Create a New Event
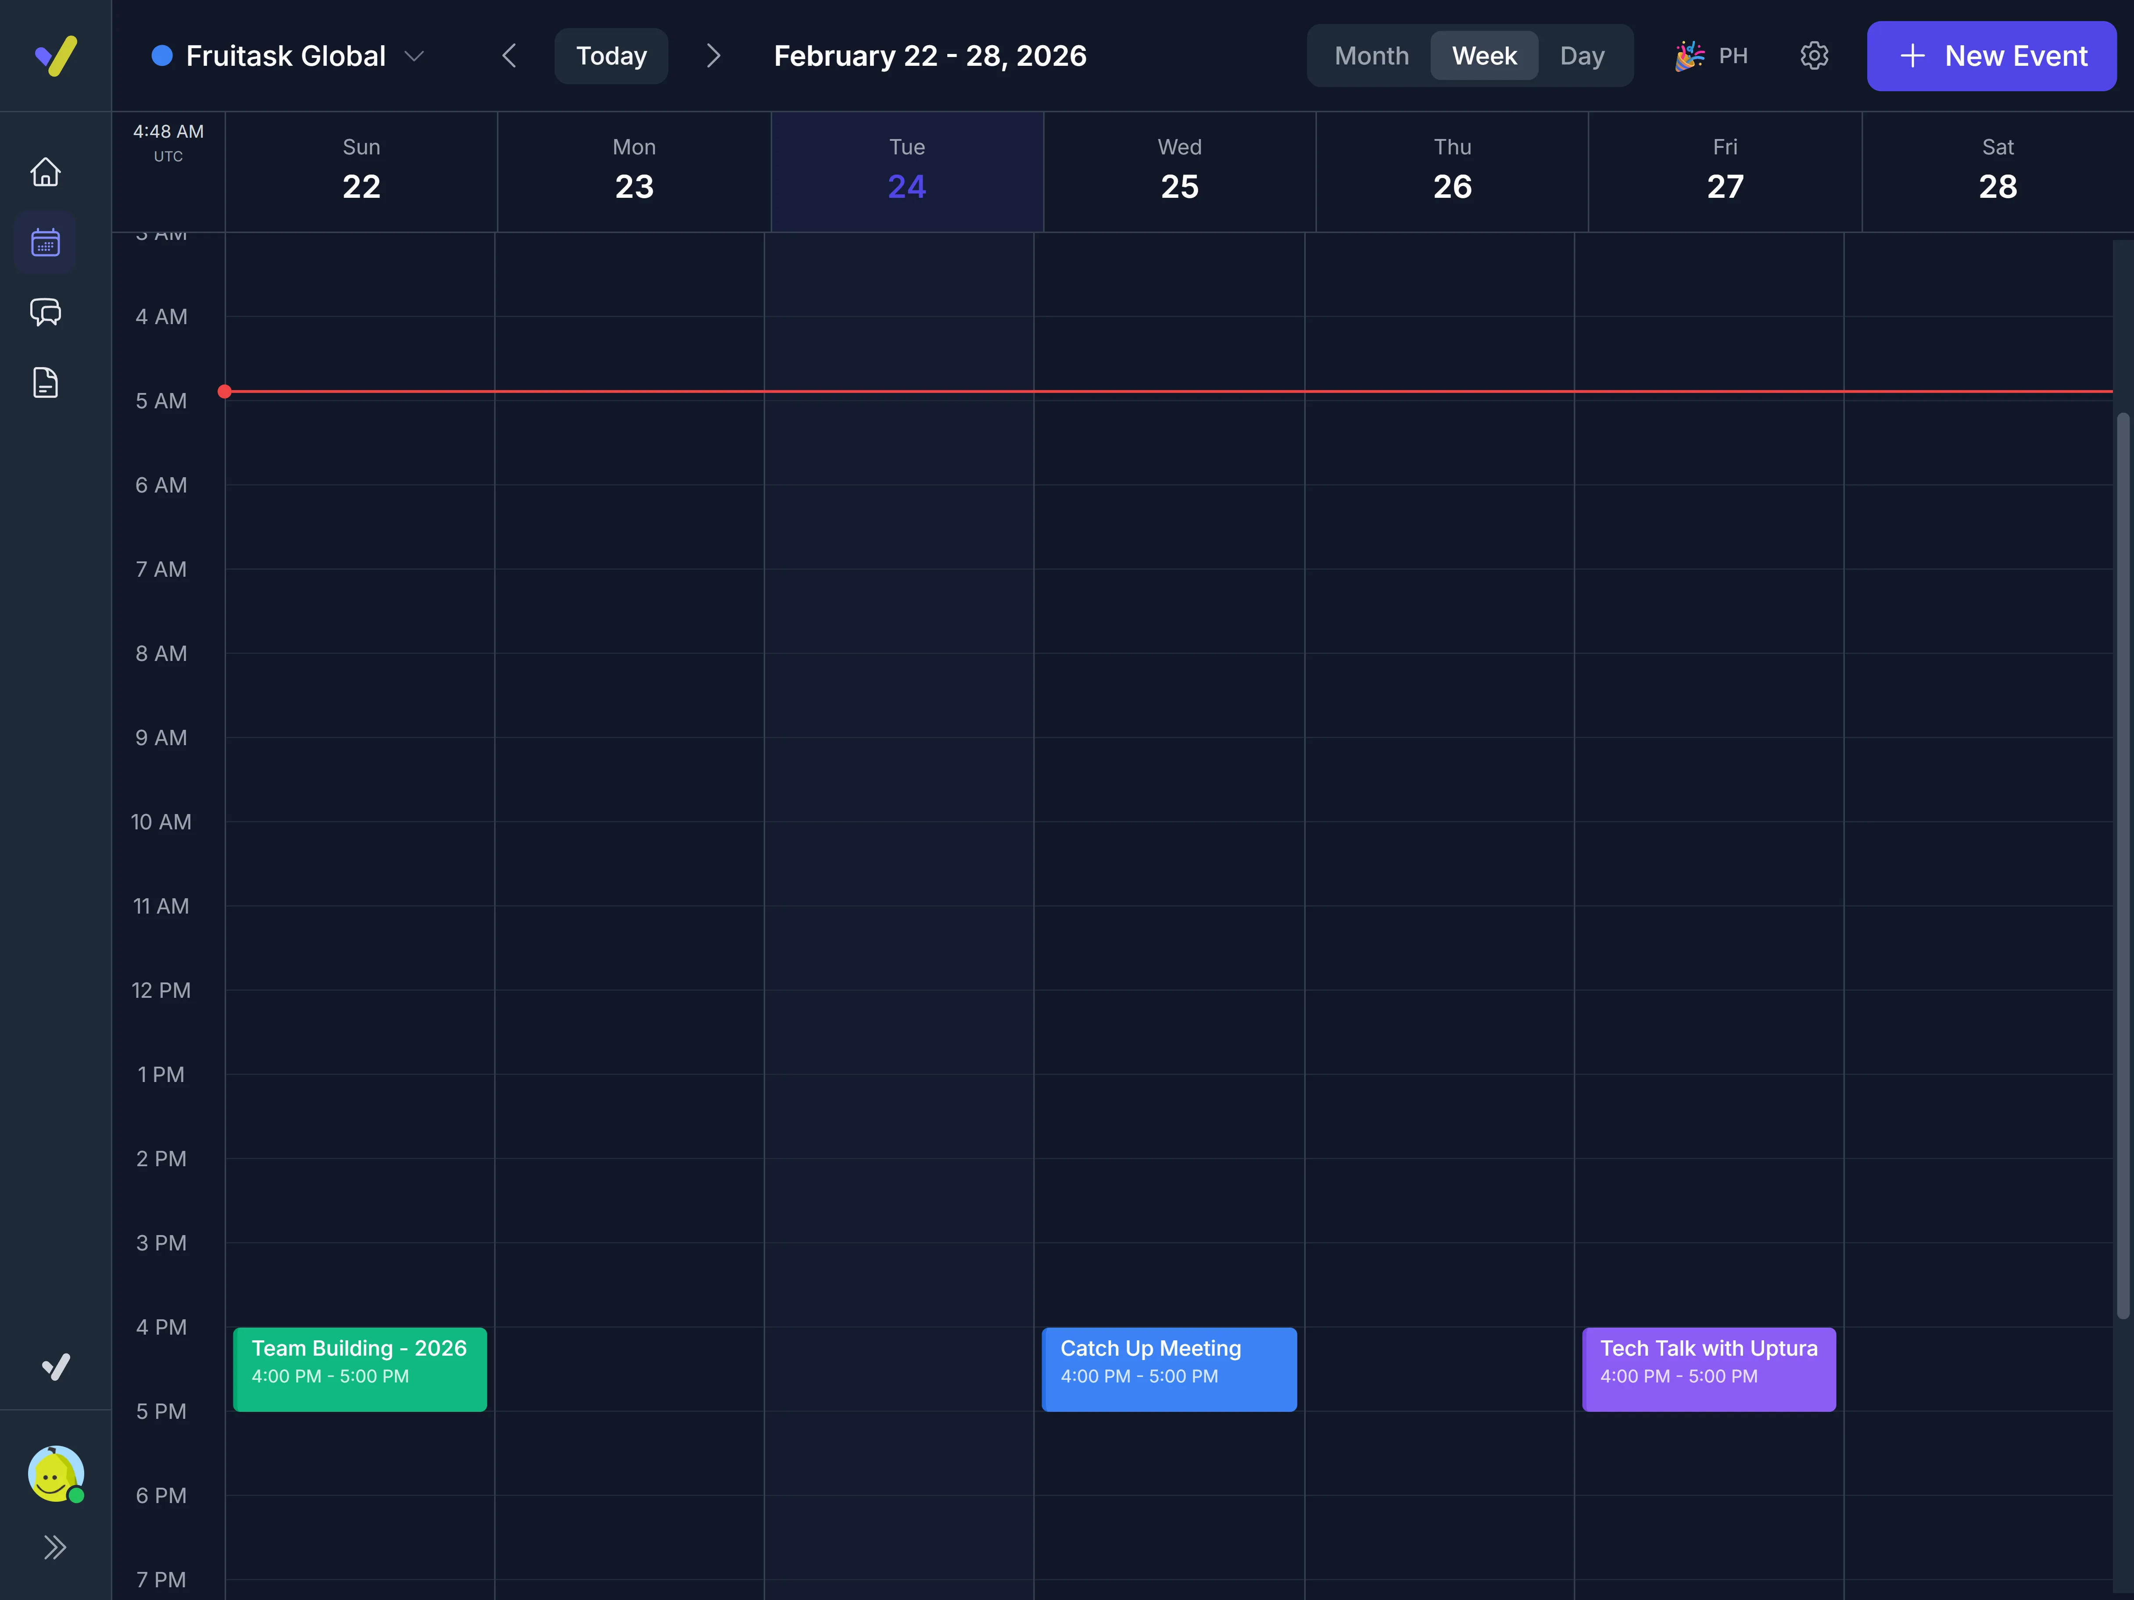This screenshot has height=1600, width=2134. point(1991,56)
